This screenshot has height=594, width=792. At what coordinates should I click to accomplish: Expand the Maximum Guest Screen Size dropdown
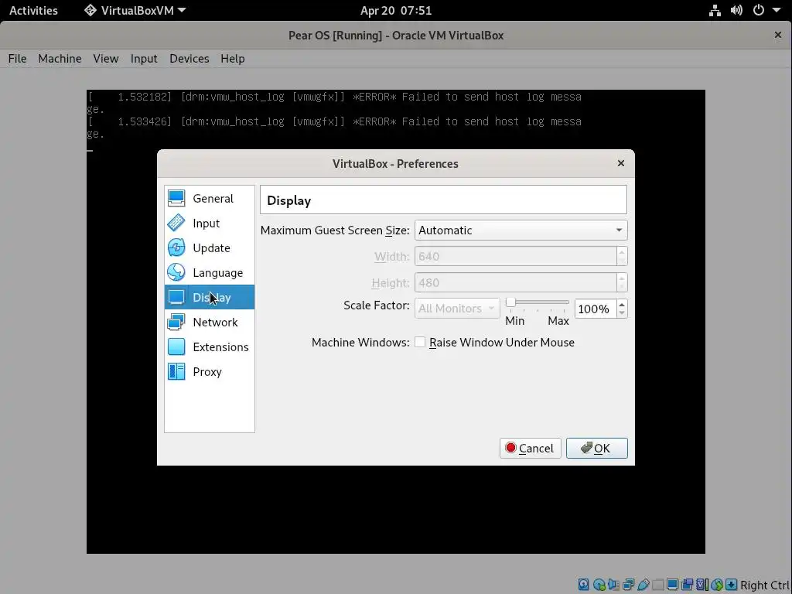(x=521, y=230)
